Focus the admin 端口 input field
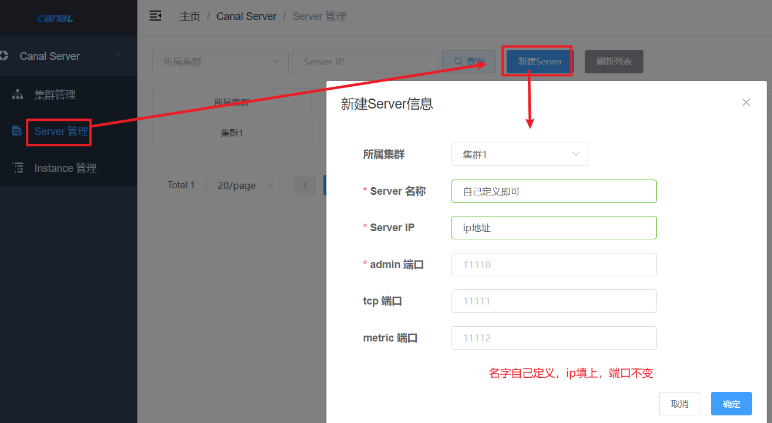Image resolution: width=772 pixels, height=423 pixels. point(554,265)
